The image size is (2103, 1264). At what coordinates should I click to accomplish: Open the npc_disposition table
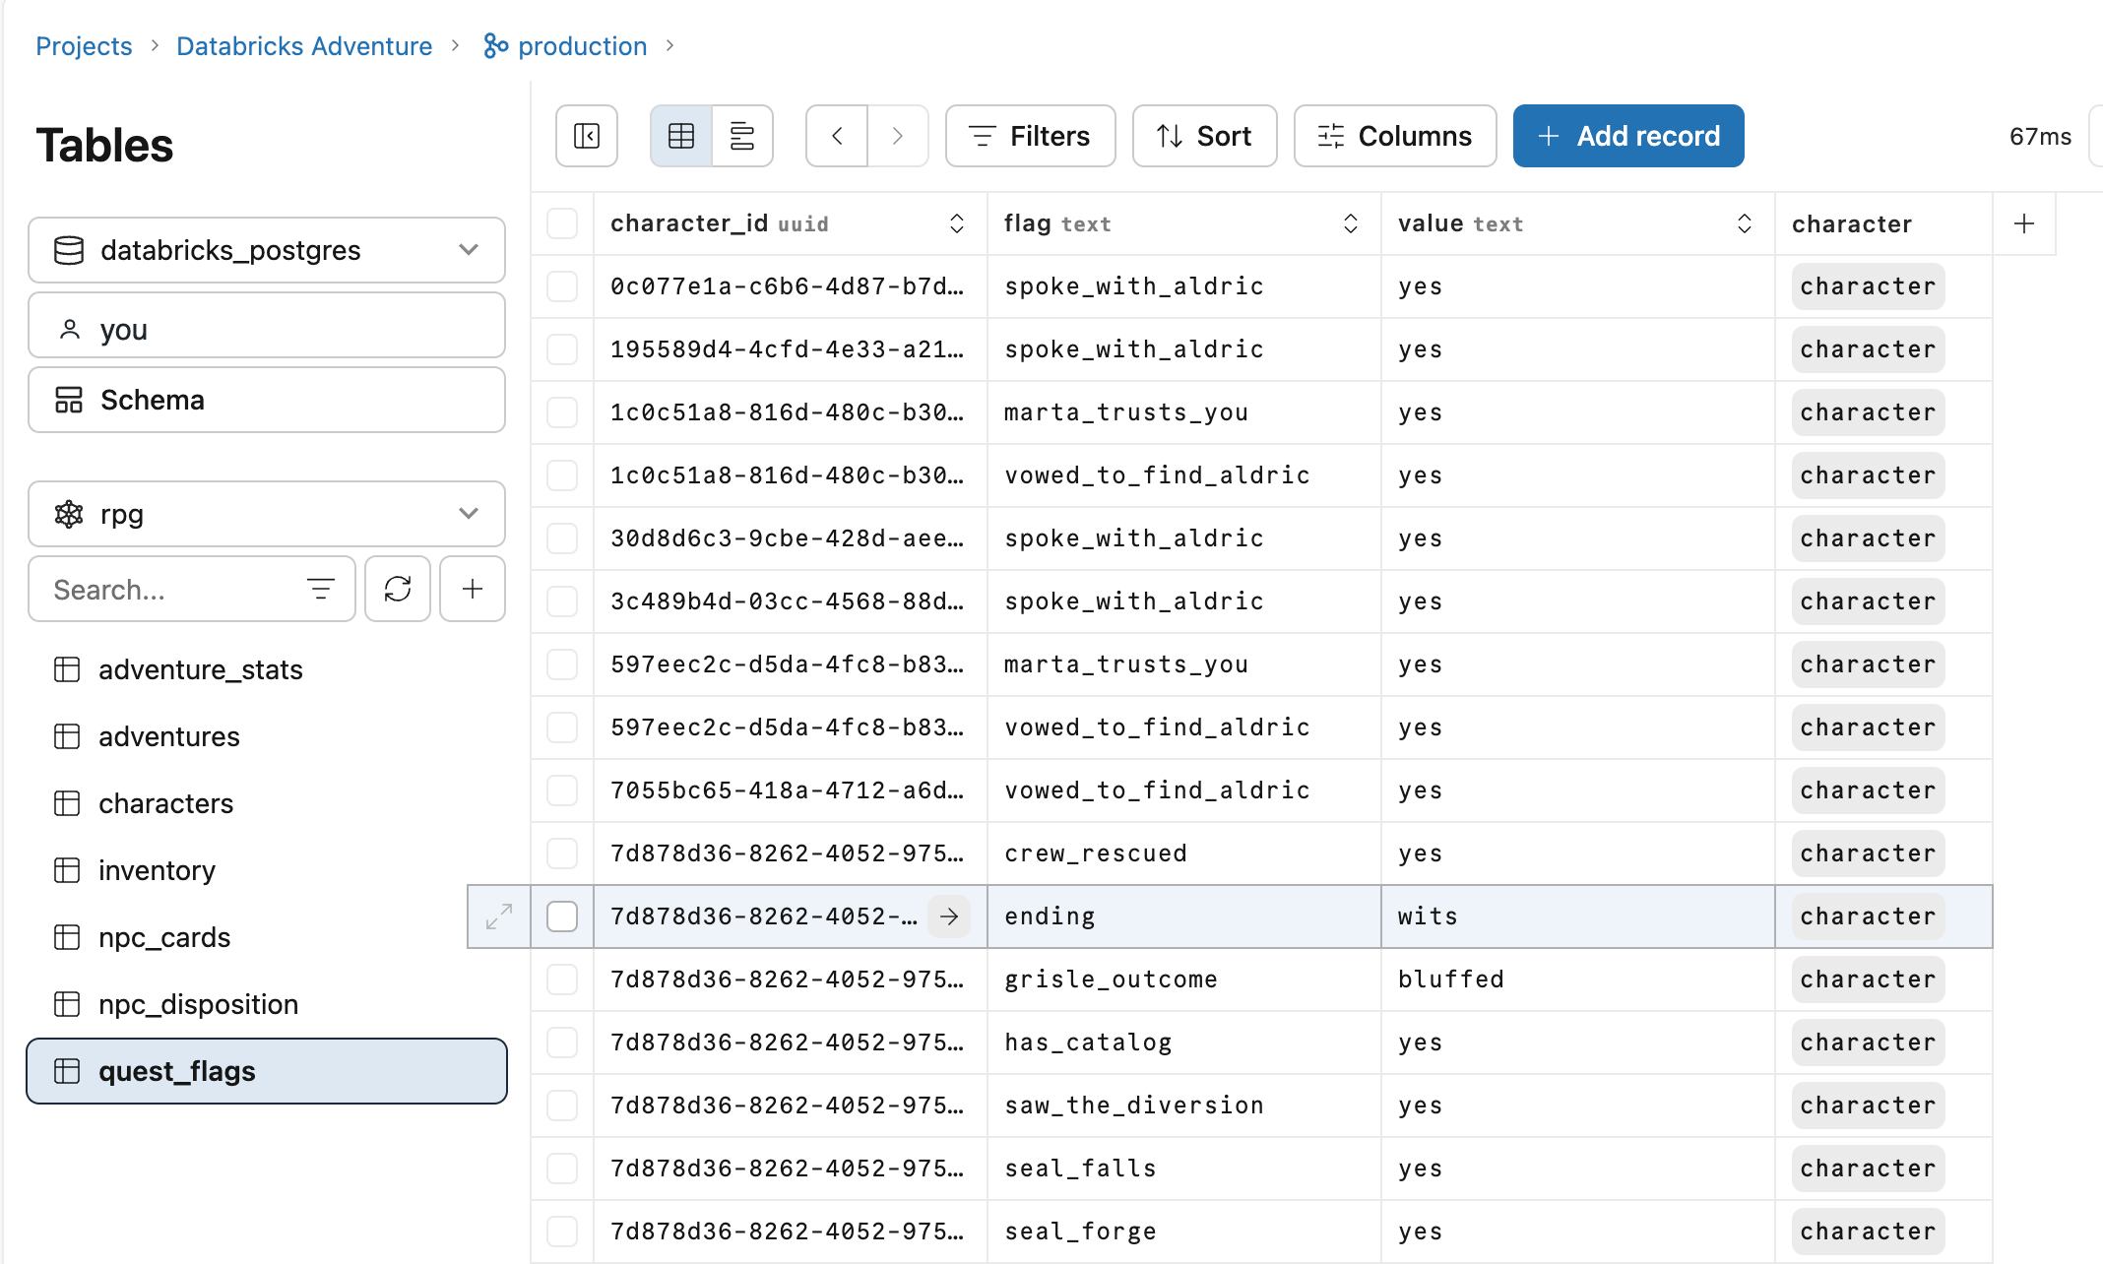[267, 1004]
